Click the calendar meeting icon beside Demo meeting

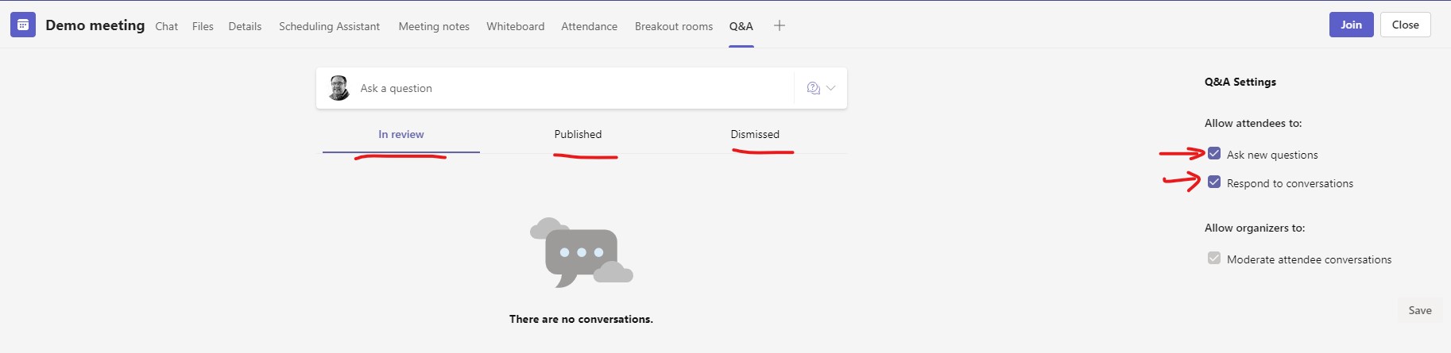[x=23, y=25]
